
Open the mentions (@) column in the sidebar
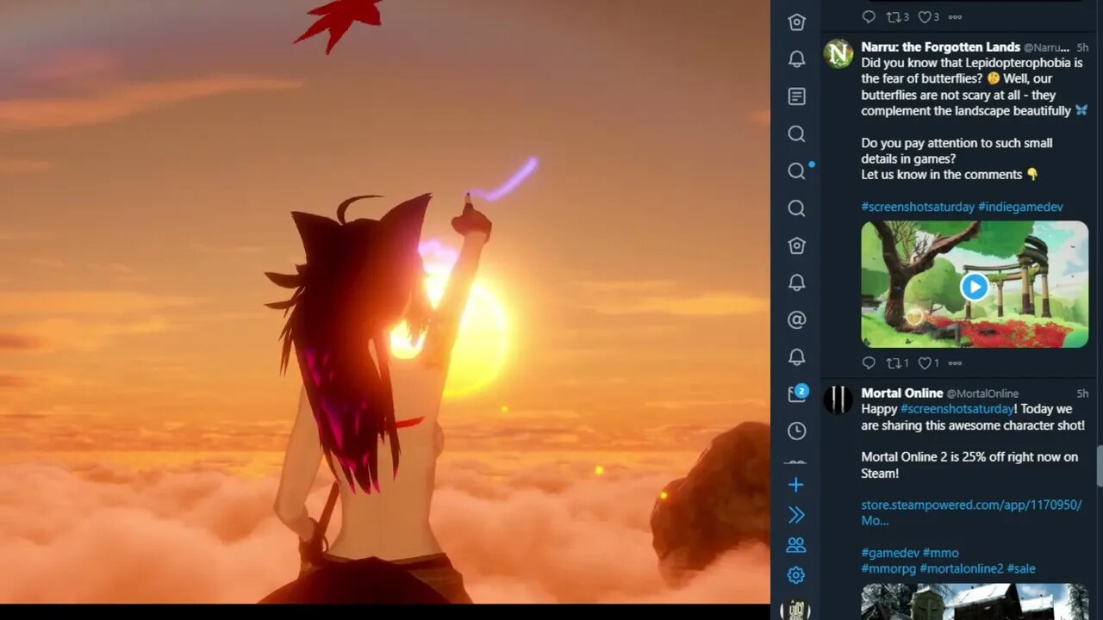797,320
